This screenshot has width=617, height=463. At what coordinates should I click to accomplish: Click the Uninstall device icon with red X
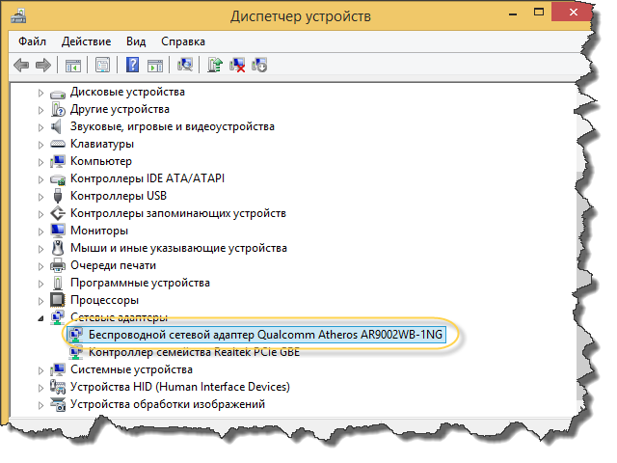tap(237, 65)
